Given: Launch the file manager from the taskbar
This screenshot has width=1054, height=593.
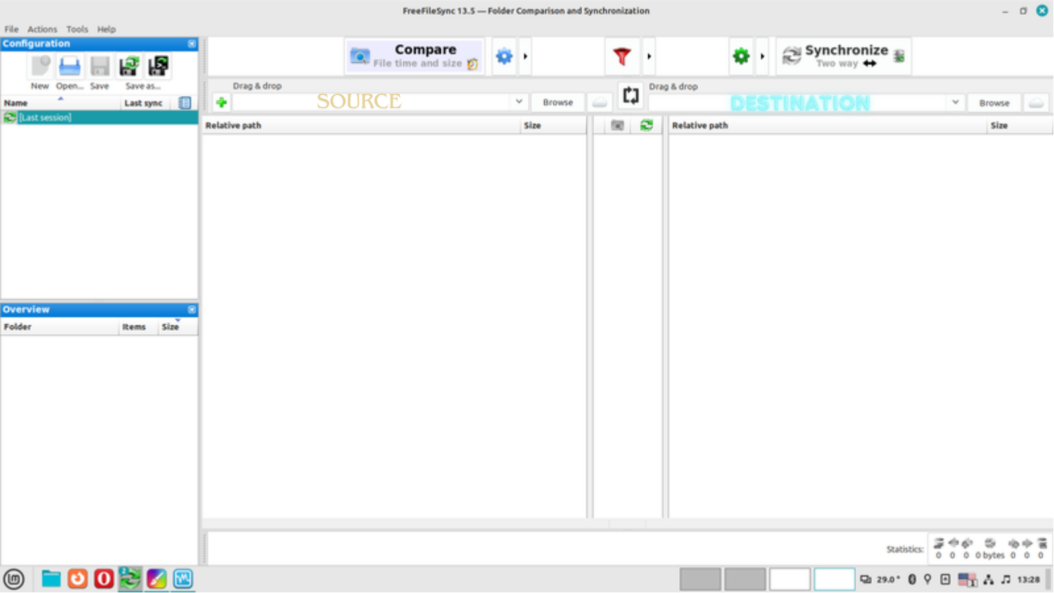Looking at the screenshot, I should pos(51,579).
